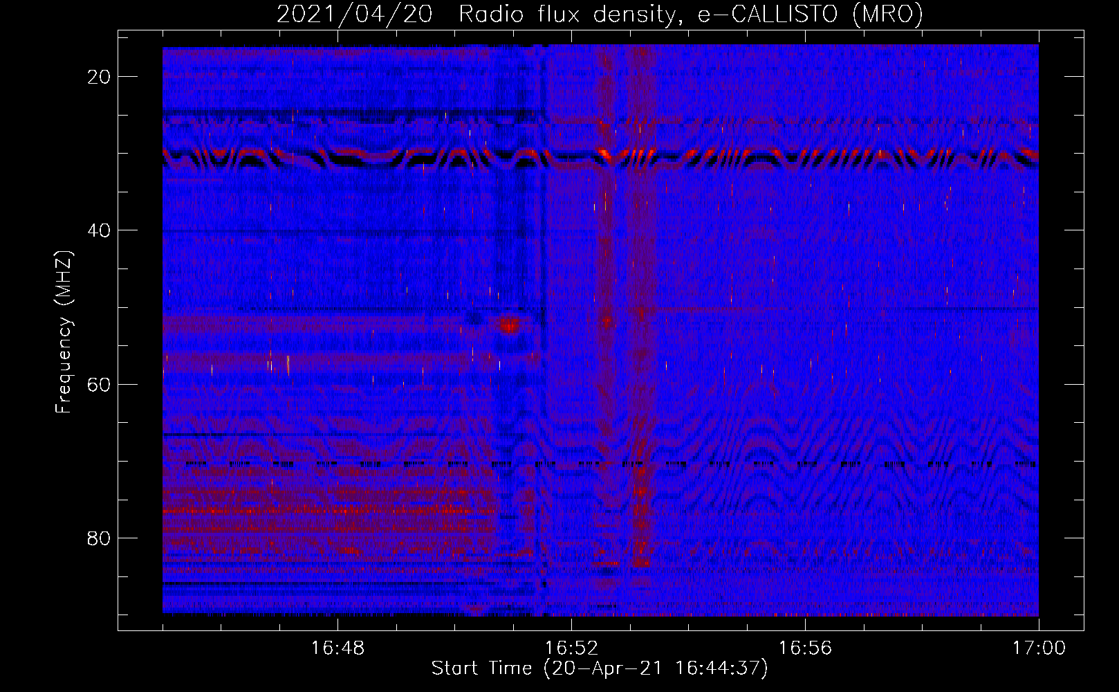
Task: Click the plot title "Radio flux density, e-CALLISTO (MRO)"
Action: coord(691,14)
